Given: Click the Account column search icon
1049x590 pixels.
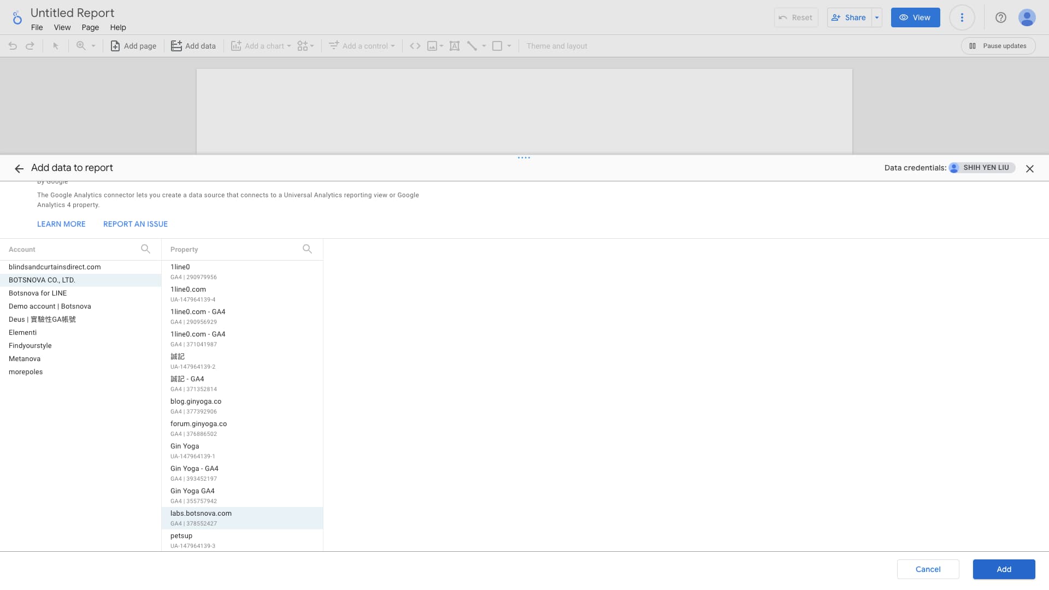Looking at the screenshot, I should (145, 249).
